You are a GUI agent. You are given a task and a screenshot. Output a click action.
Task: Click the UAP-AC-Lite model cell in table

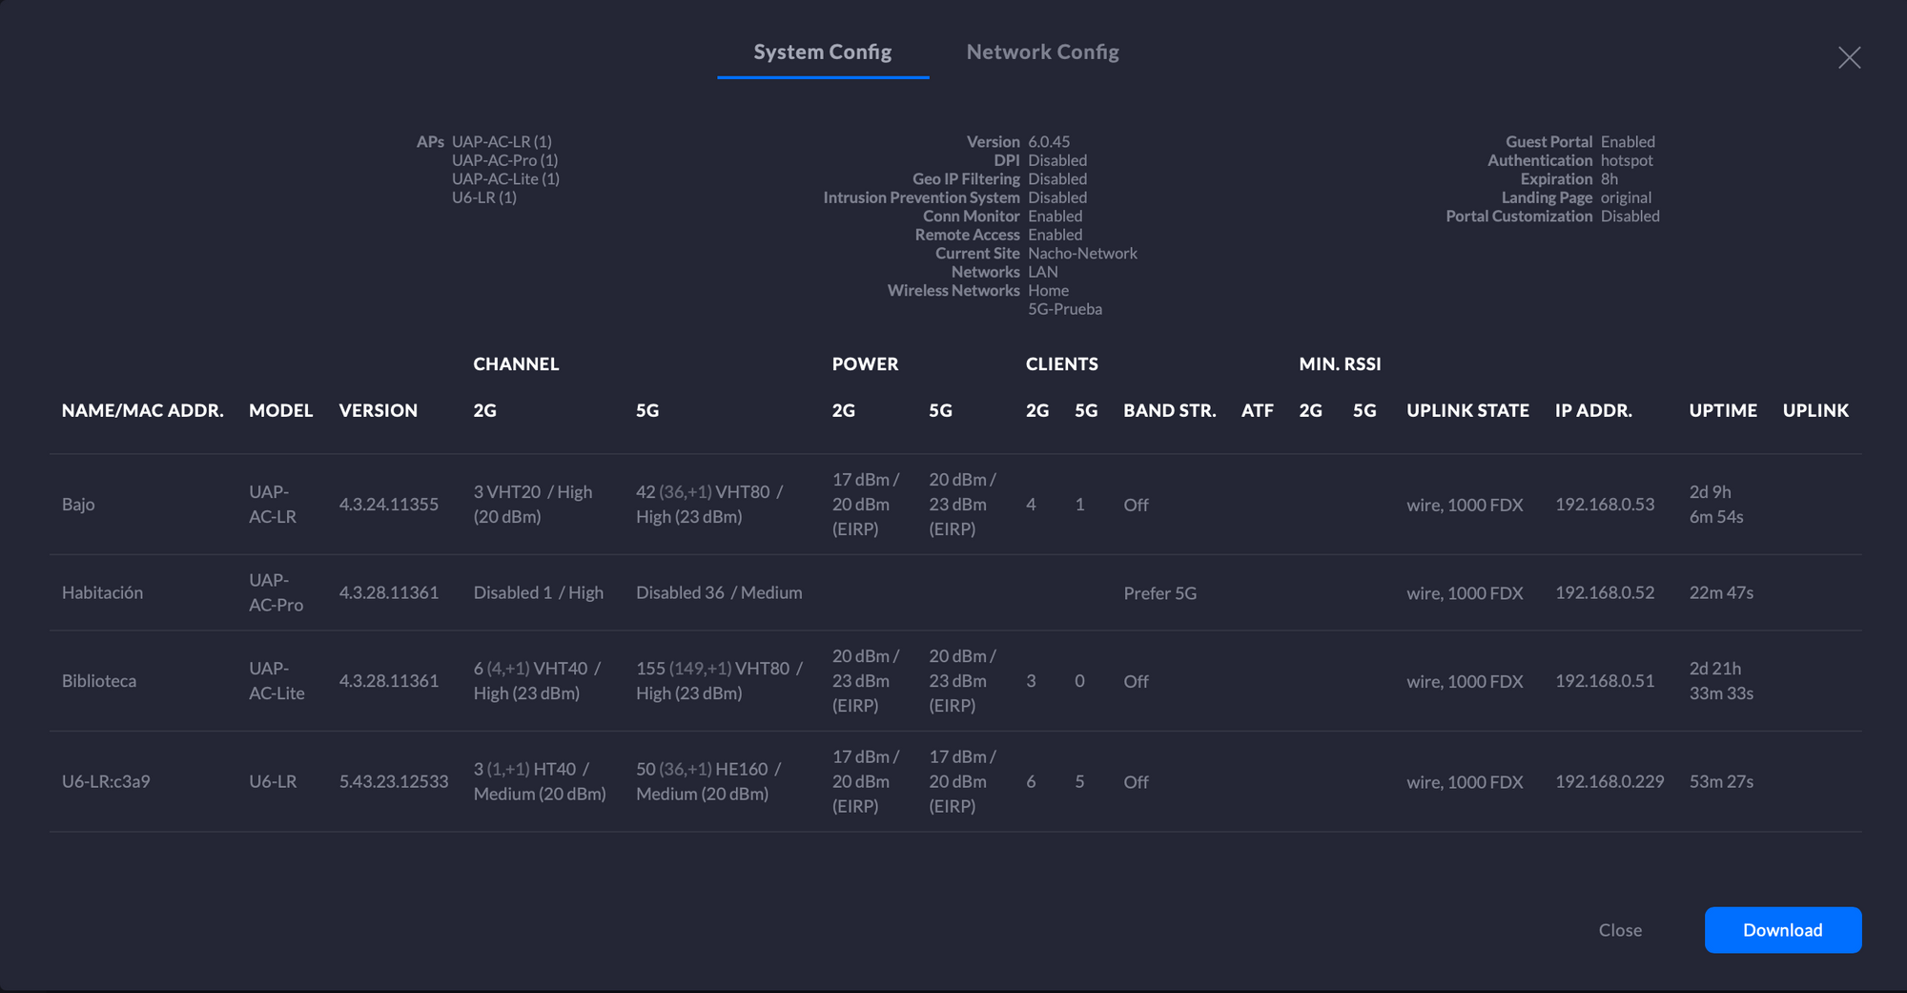(x=277, y=681)
